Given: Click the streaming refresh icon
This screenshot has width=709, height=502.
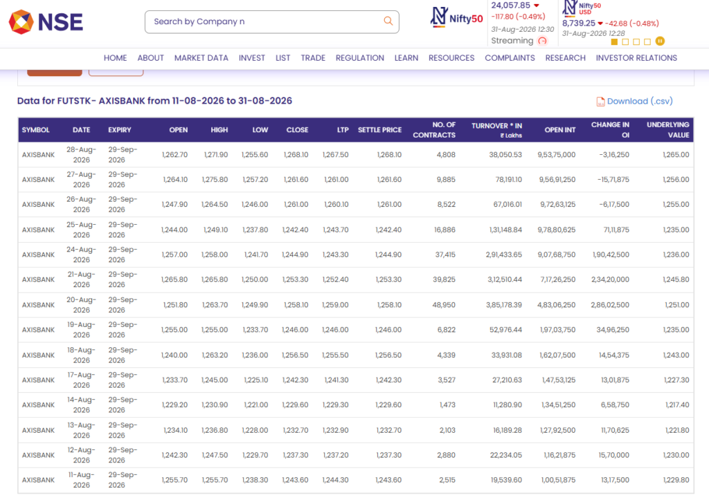Looking at the screenshot, I should point(543,41).
